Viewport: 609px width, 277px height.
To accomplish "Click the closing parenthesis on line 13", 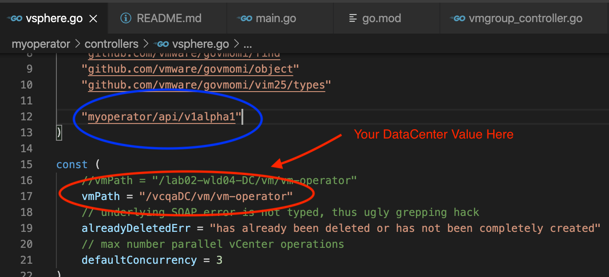I will tap(59, 133).
